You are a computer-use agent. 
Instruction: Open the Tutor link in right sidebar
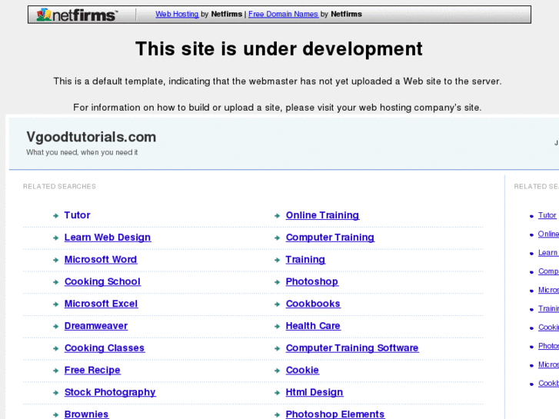click(547, 215)
